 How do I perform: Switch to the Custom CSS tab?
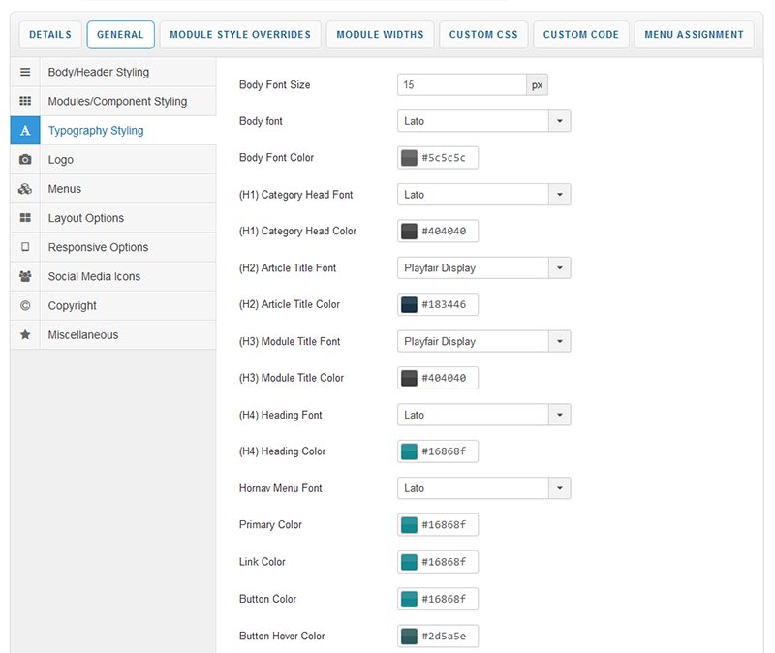tap(483, 35)
